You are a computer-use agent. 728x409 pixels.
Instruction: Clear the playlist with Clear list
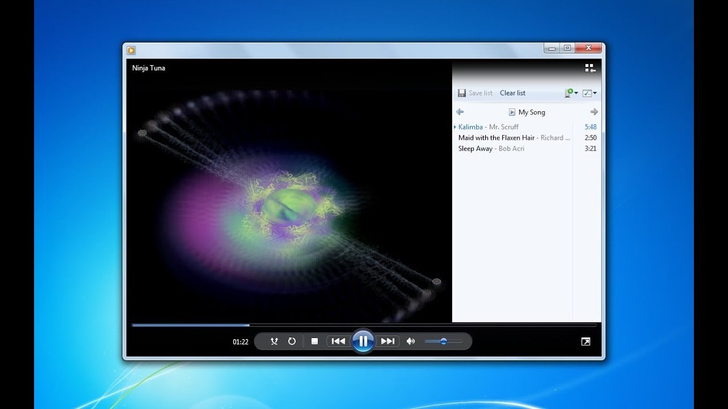[512, 93]
